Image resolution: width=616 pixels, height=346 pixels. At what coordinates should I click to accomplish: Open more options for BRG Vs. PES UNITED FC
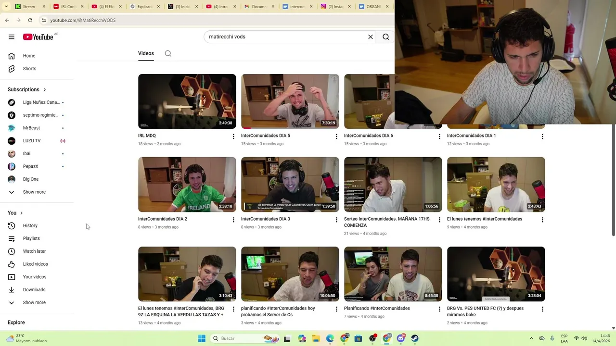click(542, 309)
